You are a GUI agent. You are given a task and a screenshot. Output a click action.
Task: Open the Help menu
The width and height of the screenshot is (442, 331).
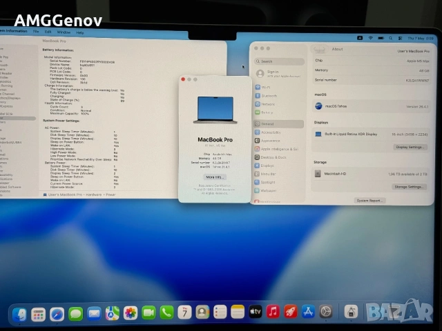pyautogui.click(x=80, y=32)
